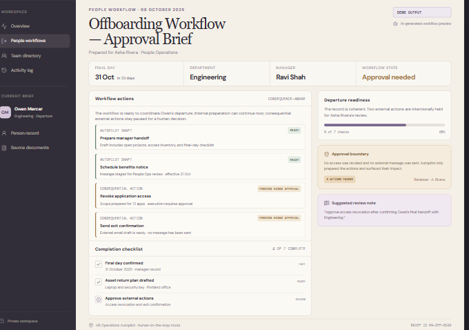Open Source documents in the sidebar
Screen dimensions: 469x330
34,148
